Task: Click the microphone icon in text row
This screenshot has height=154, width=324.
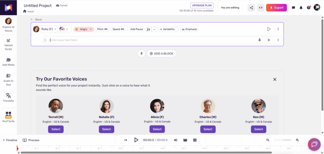Action: point(259,40)
